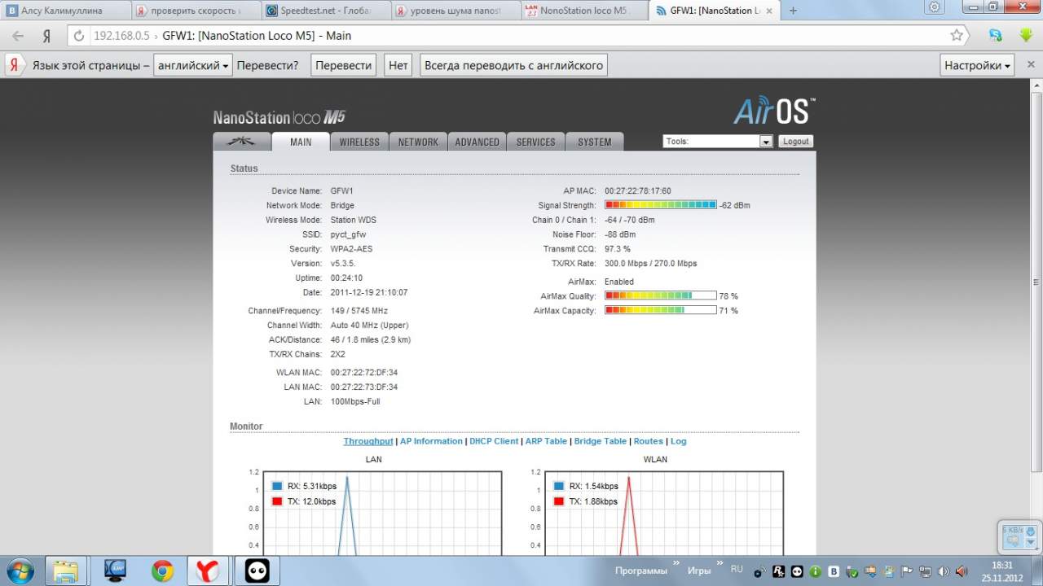
Task: Open the Throughput monitor link
Action: click(x=368, y=441)
